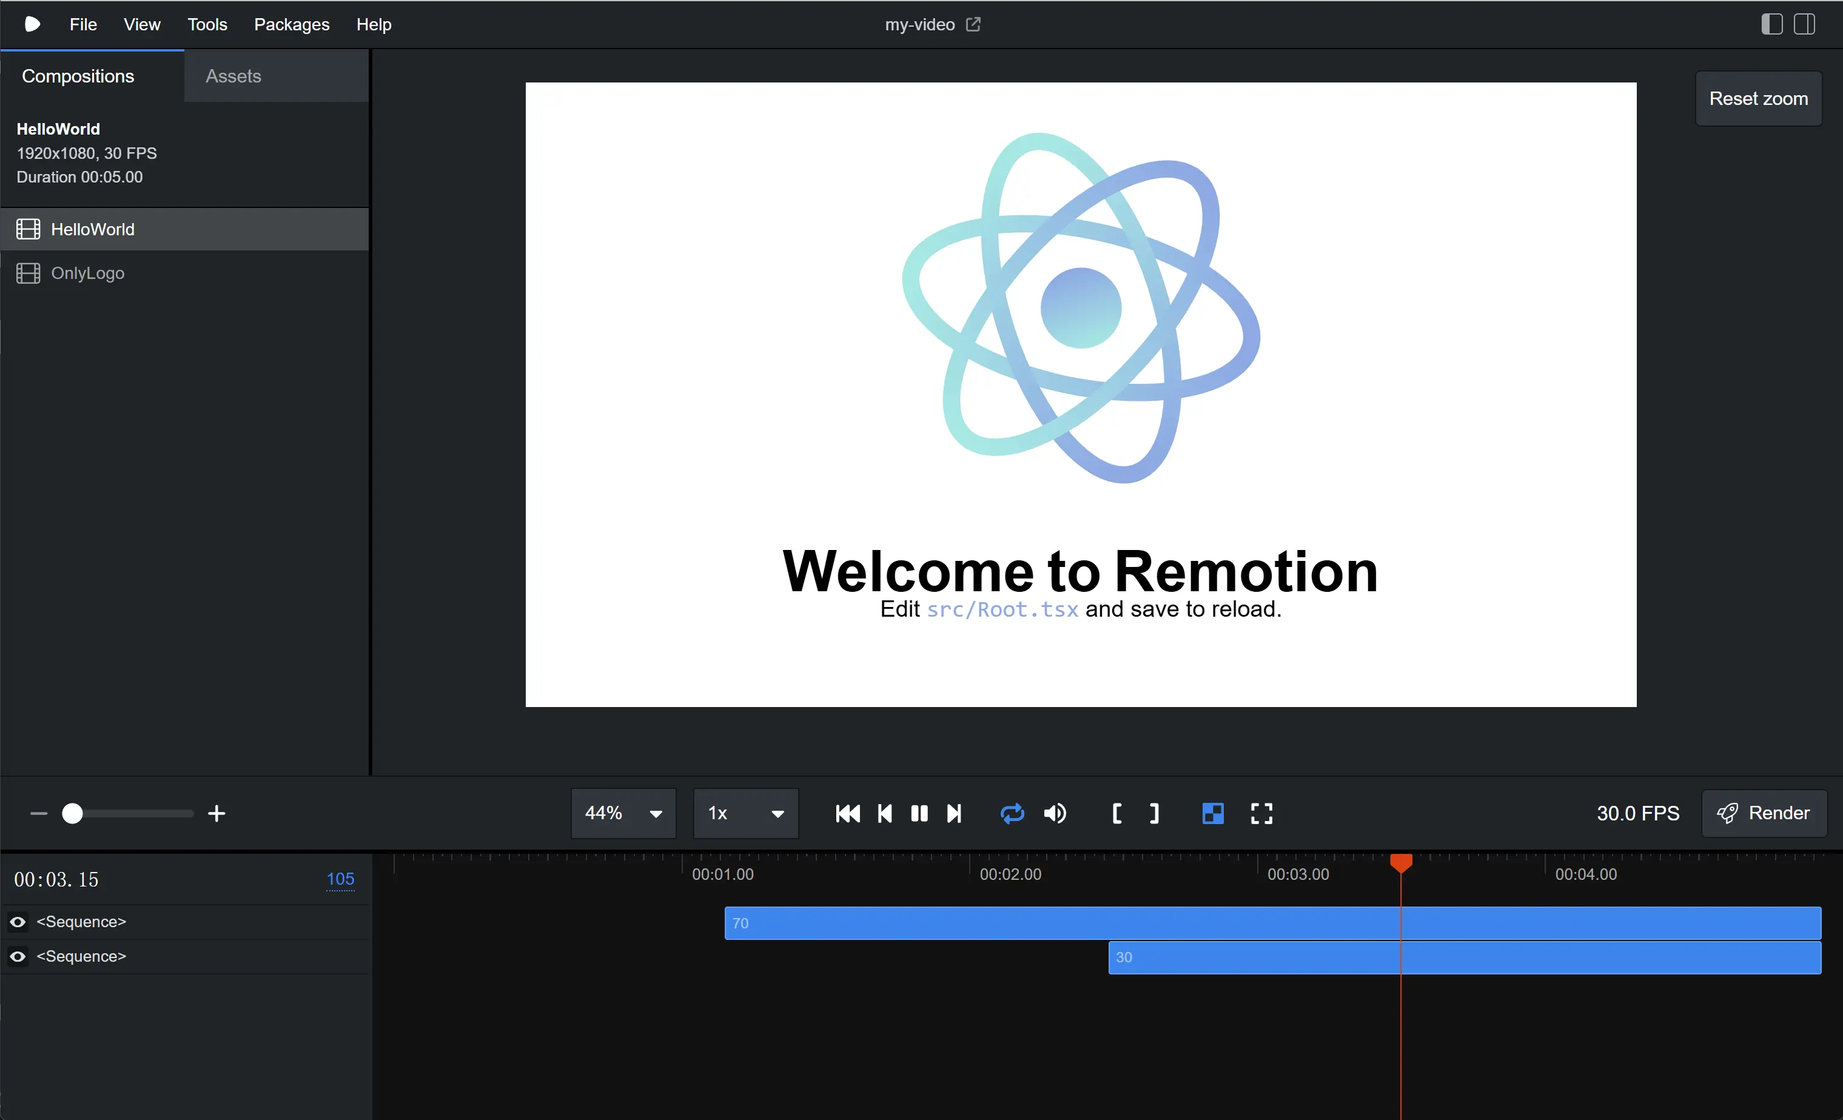Mute the audio volume
The width and height of the screenshot is (1843, 1120).
click(1055, 813)
